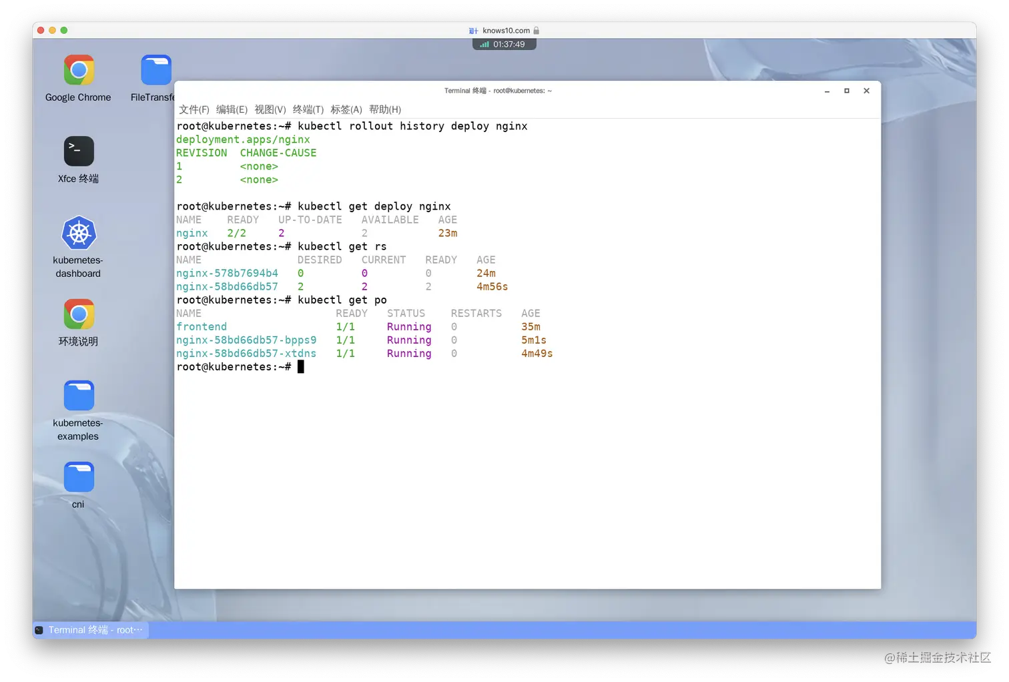The width and height of the screenshot is (1009, 682).
Task: Click the Running status of frontend pod
Action: point(409,326)
